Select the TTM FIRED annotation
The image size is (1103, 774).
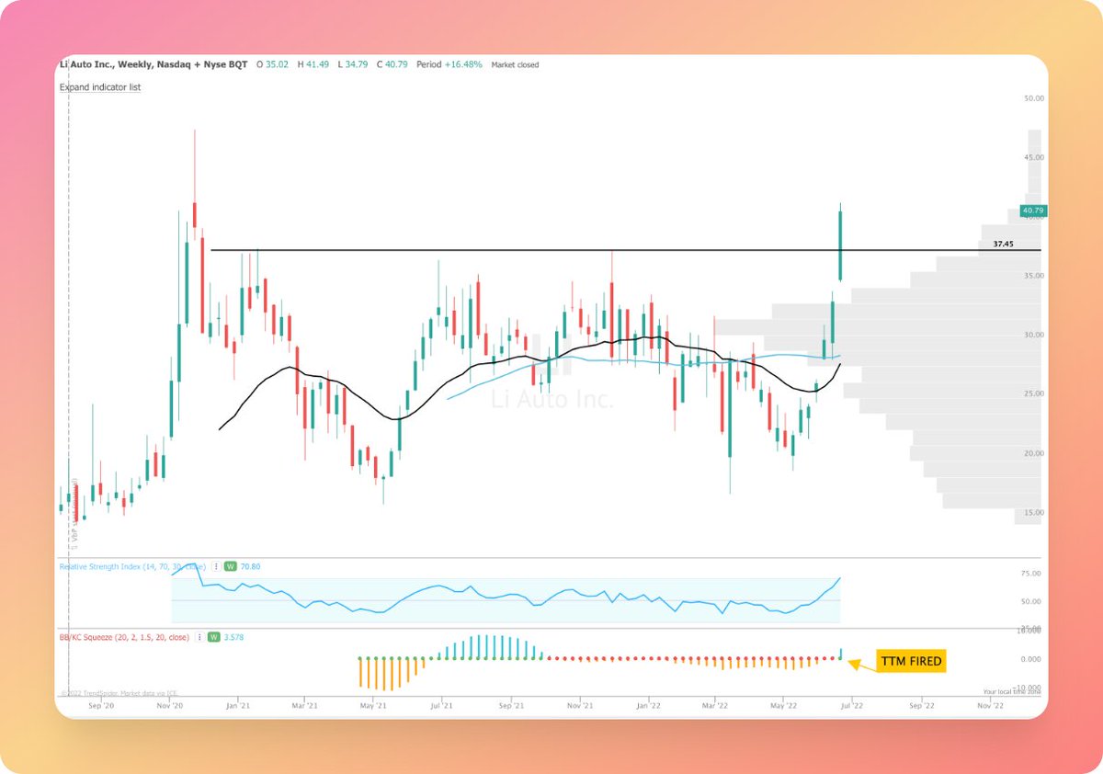[x=911, y=660]
